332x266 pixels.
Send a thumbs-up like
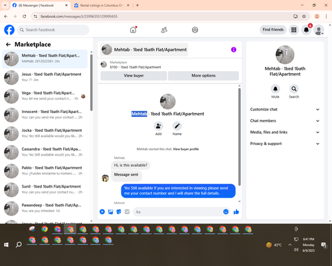[236, 211]
